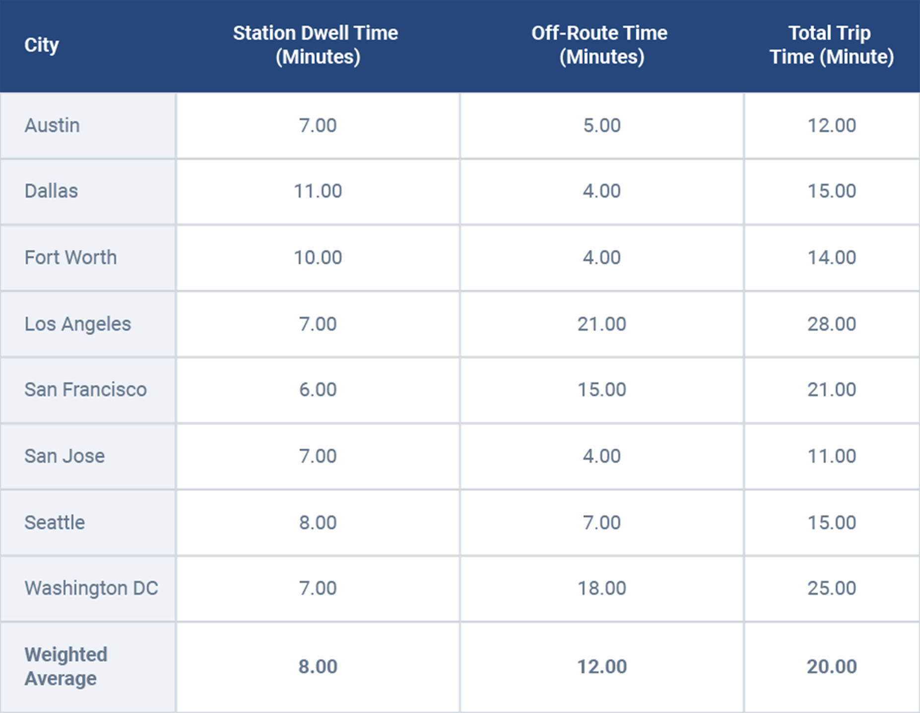Click the San Francisco row label

(x=85, y=390)
